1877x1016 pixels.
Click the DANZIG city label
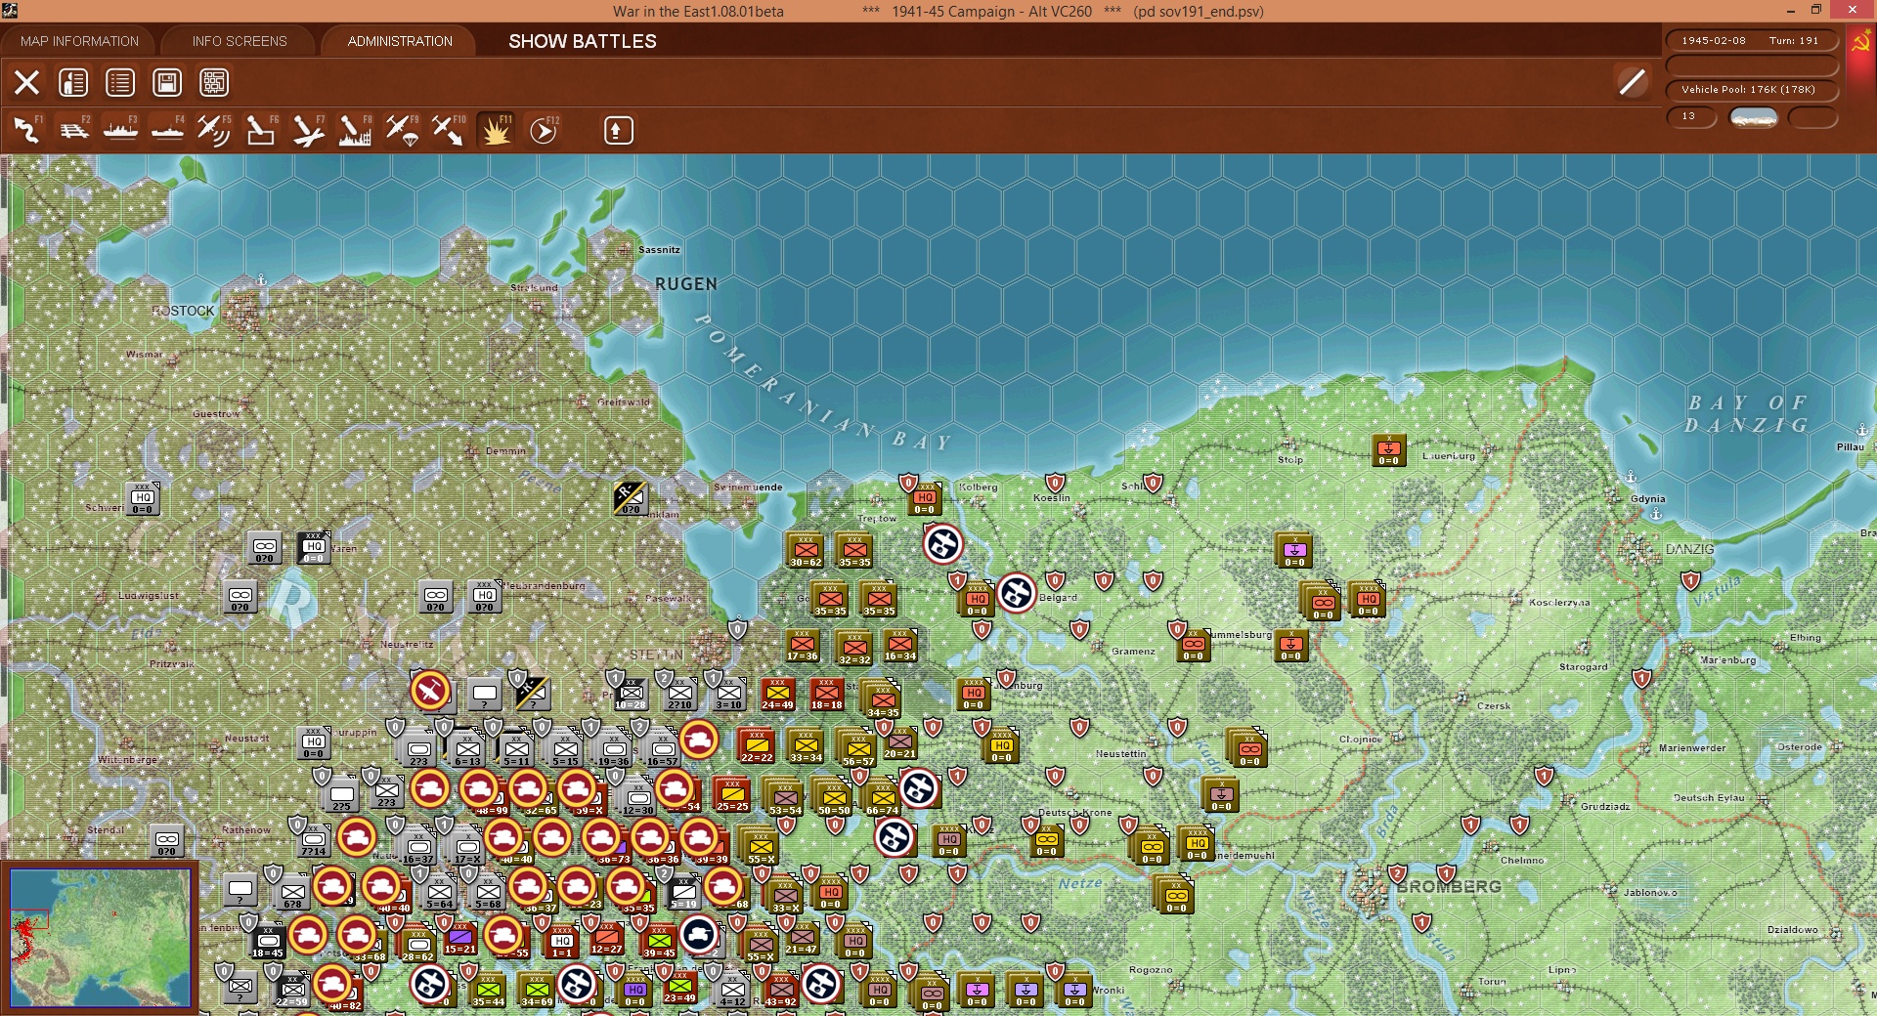1690,549
